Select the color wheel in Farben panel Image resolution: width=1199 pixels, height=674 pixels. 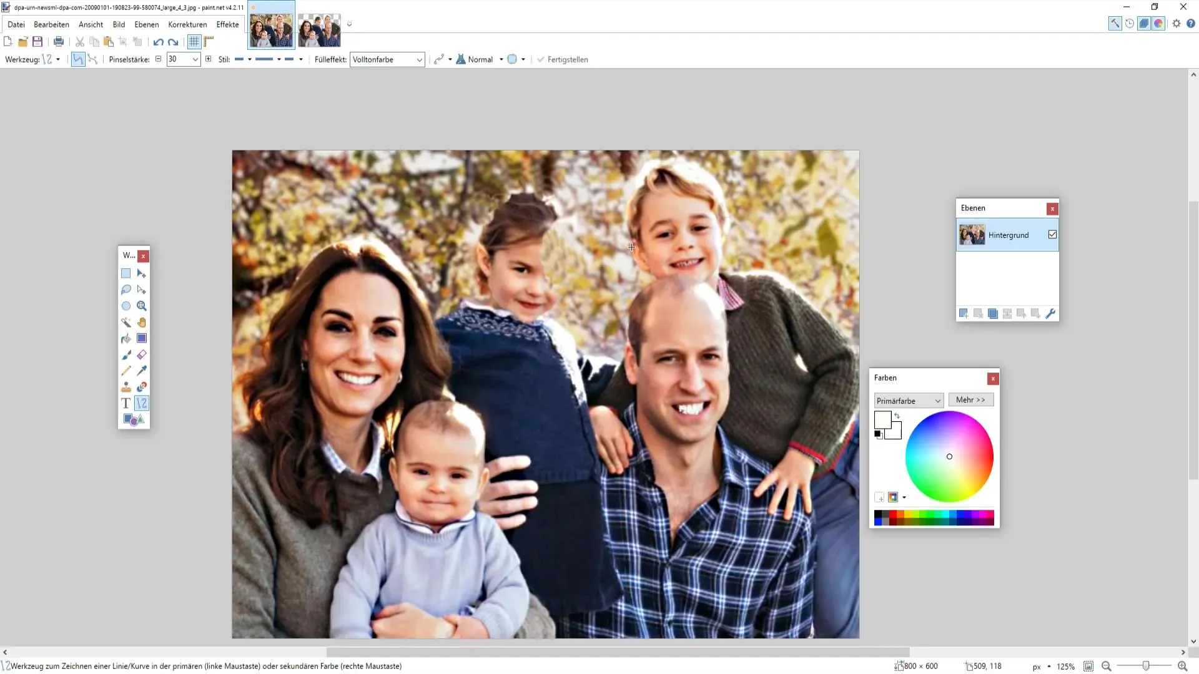pos(950,457)
